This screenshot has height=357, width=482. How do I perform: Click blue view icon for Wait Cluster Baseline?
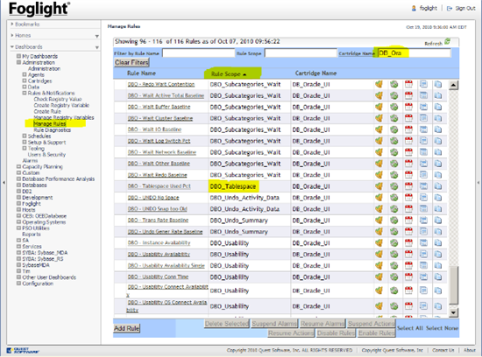423,118
